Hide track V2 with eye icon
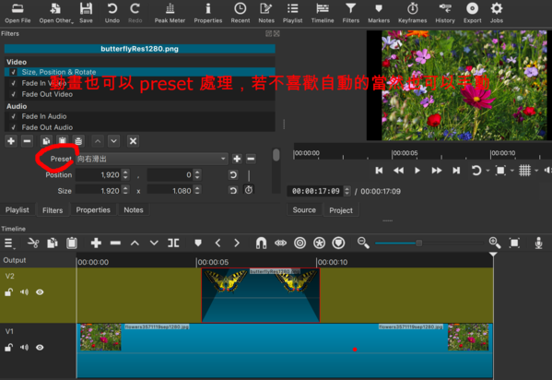This screenshot has width=552, height=380. coord(40,291)
